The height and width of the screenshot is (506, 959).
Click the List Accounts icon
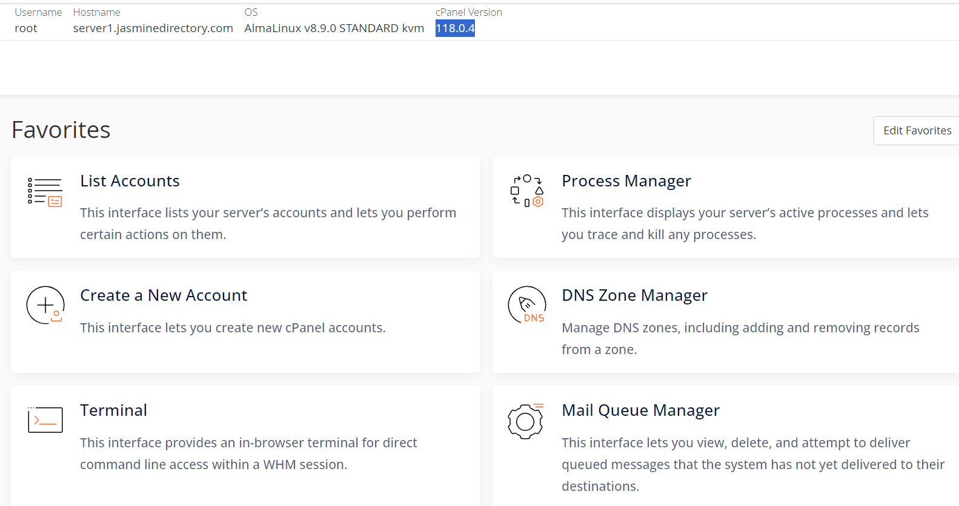(x=45, y=192)
